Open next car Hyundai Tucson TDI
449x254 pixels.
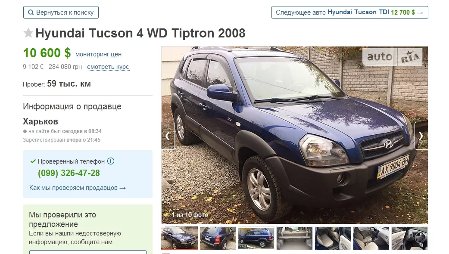coord(349,12)
